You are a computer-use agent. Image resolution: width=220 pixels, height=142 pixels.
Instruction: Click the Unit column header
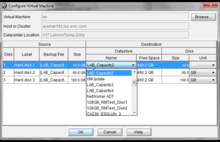203,58
